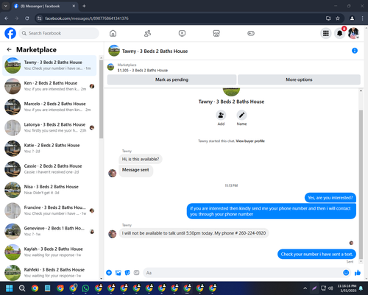Open the Kaylah 3 Beds 2 Baths House chat
The image size is (368, 295).
coord(50,252)
